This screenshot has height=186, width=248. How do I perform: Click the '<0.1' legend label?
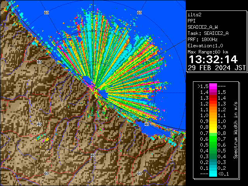pos(223,174)
